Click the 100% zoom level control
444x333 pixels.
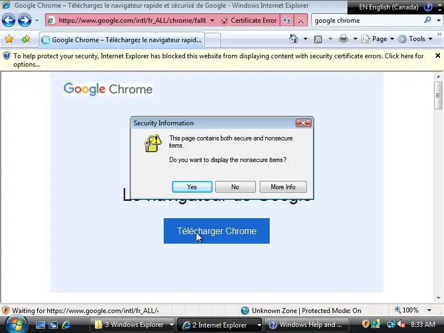pyautogui.click(x=407, y=310)
